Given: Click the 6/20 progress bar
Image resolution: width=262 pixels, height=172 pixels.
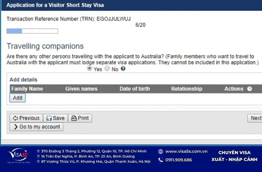Looking at the screenshot, I should tap(32, 31).
